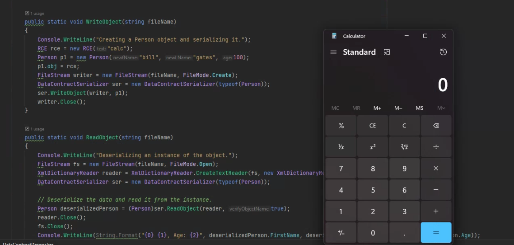Click the x squared key

click(x=373, y=147)
